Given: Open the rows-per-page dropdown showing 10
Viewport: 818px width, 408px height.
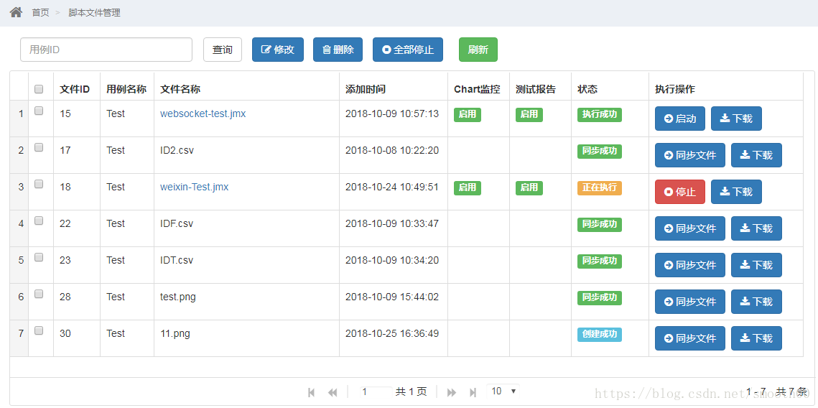Looking at the screenshot, I should 503,391.
